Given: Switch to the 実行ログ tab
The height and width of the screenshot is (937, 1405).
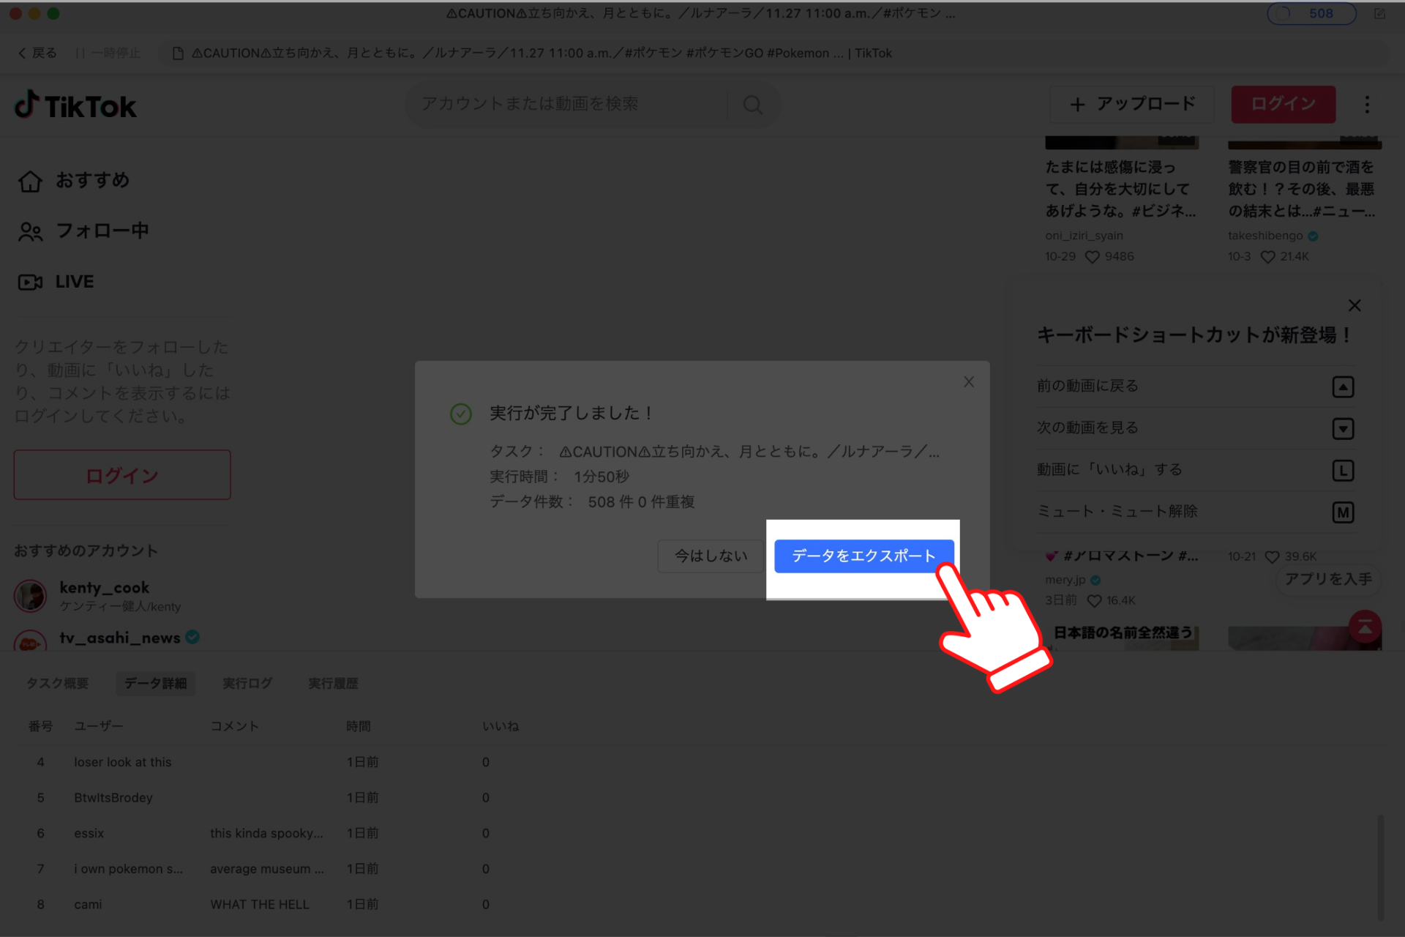Looking at the screenshot, I should (x=247, y=683).
